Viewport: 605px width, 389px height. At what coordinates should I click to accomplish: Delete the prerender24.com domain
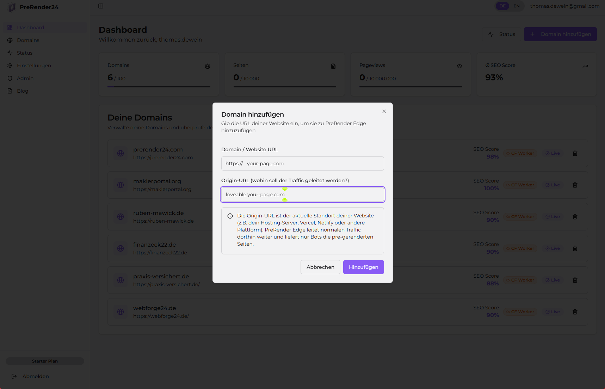(575, 153)
